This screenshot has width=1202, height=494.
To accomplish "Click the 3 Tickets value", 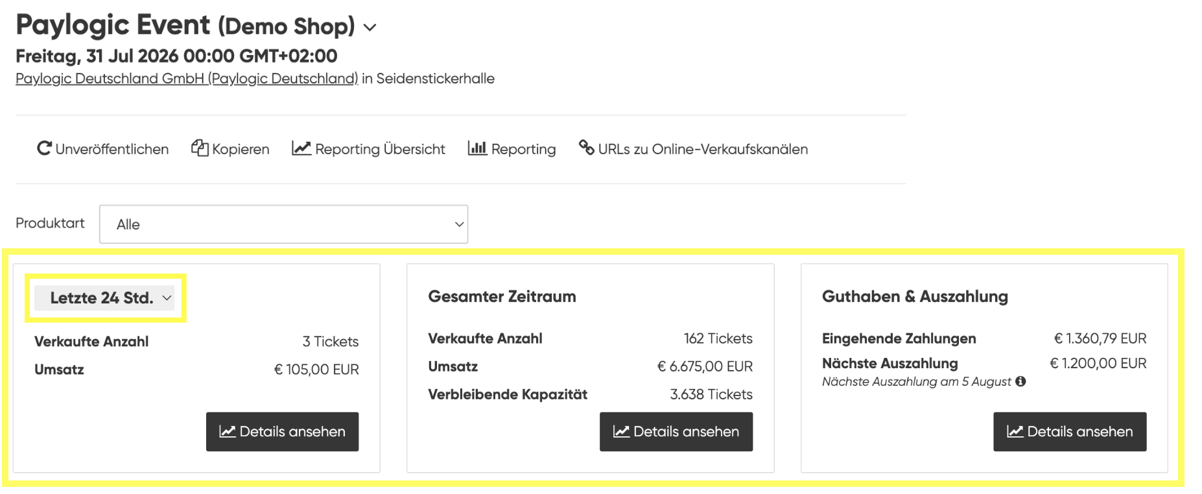I will pos(331,342).
